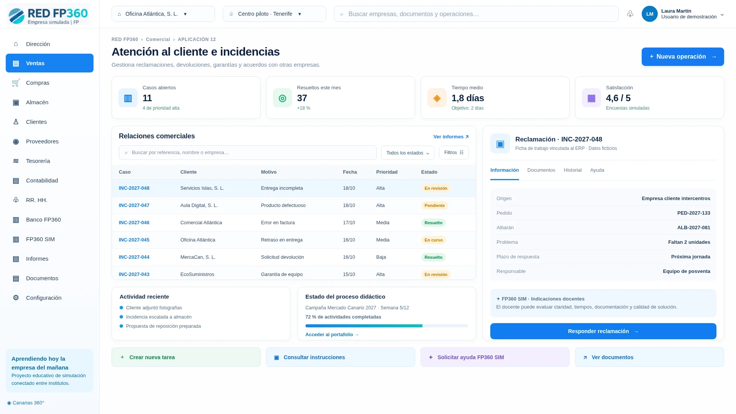Click the Comercial breadcrumb

tap(158, 39)
